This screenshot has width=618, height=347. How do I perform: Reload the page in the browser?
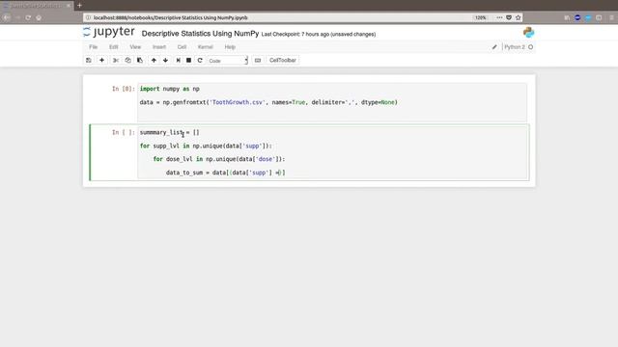(28, 17)
